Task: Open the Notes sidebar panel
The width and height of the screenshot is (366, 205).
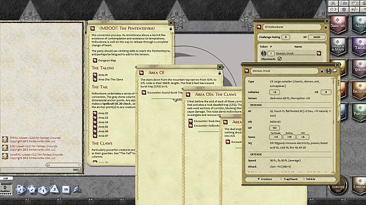Action: click(360, 25)
